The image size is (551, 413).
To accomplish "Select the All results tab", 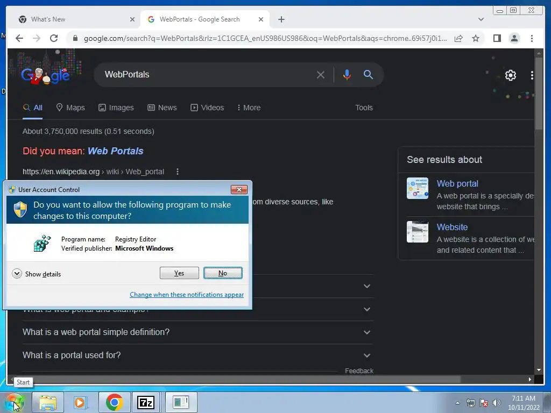I will pyautogui.click(x=33, y=108).
